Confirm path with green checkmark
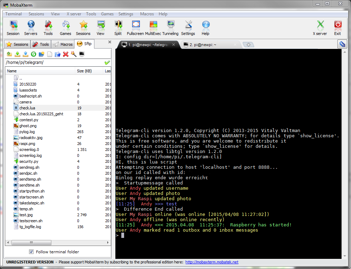Viewport: 351px width, 269px height. [107, 63]
